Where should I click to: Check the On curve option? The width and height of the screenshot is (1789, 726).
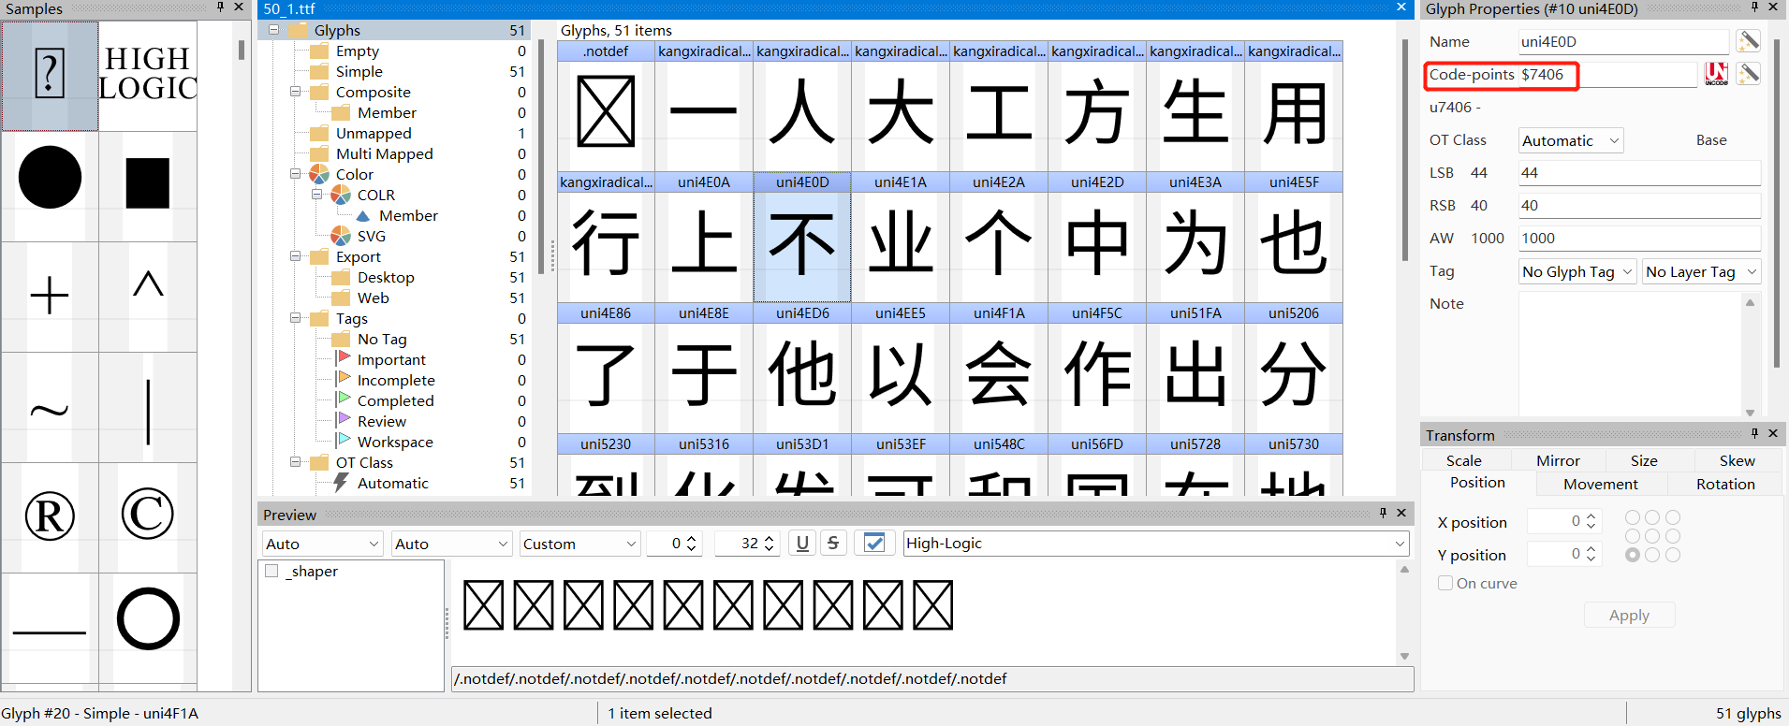click(1445, 583)
